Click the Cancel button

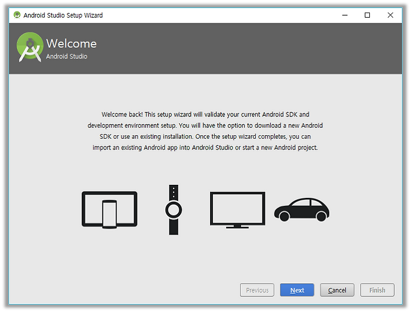[337, 290]
